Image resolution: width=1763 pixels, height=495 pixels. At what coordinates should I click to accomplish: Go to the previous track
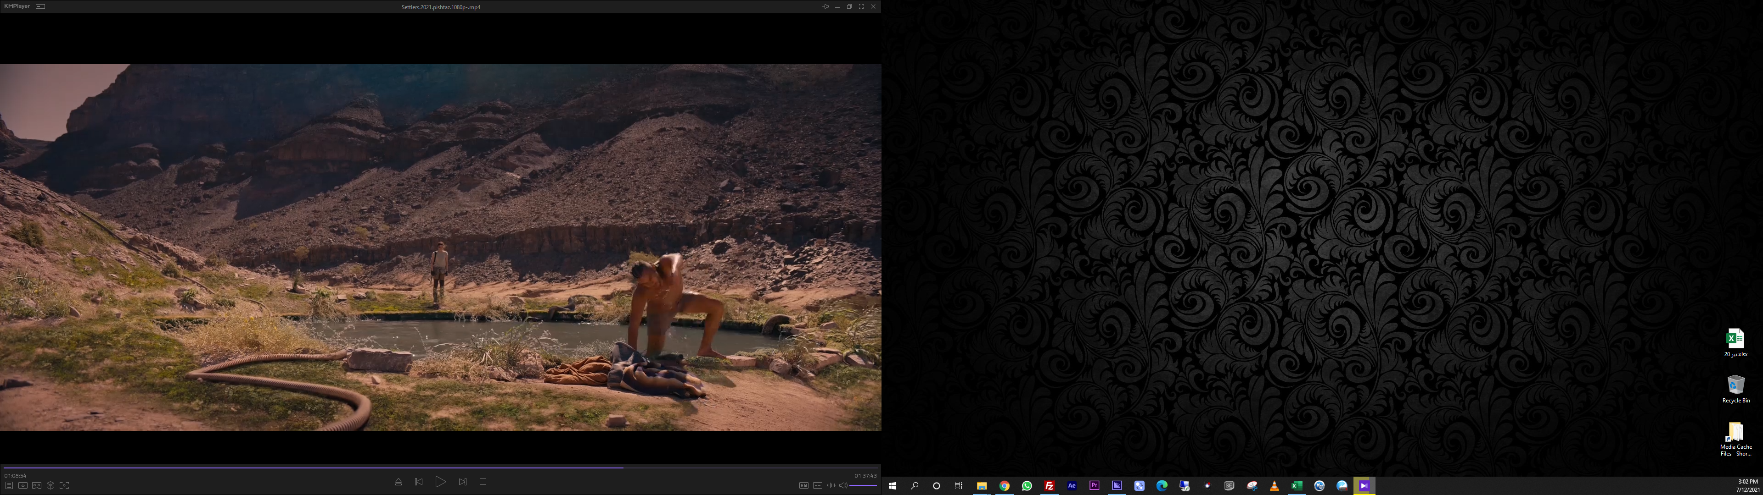419,482
